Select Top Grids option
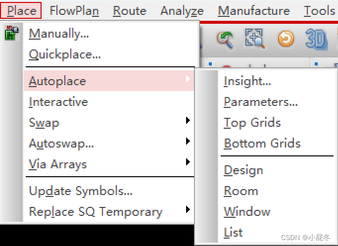338x246 pixels. [252, 123]
